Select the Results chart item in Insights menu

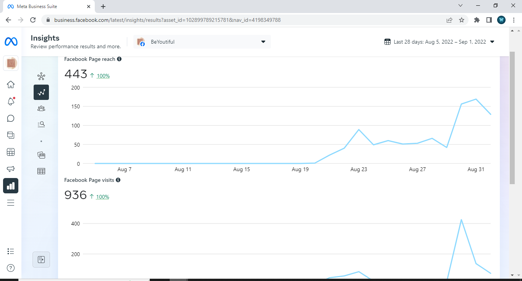(41, 92)
